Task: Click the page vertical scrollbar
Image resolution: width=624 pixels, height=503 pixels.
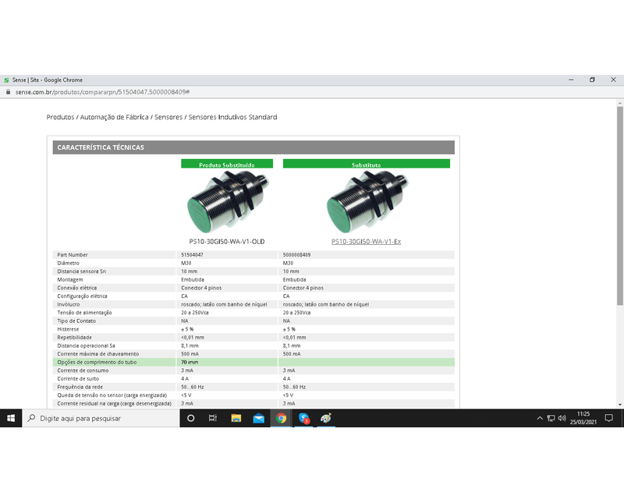Action: [x=620, y=234]
